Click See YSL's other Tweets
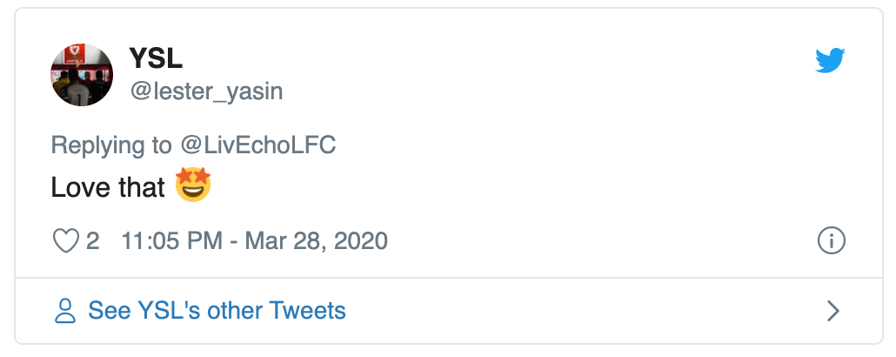The image size is (896, 357). point(217,311)
